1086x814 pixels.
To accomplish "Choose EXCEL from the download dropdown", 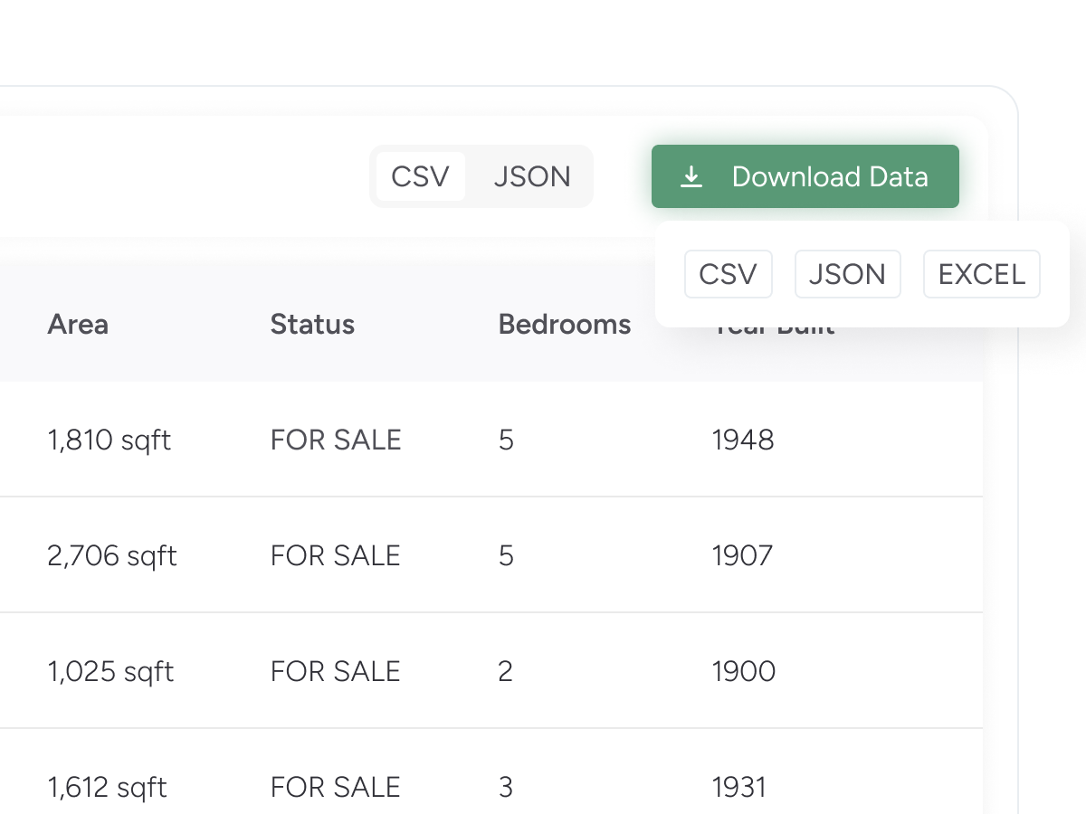I will (981, 274).
